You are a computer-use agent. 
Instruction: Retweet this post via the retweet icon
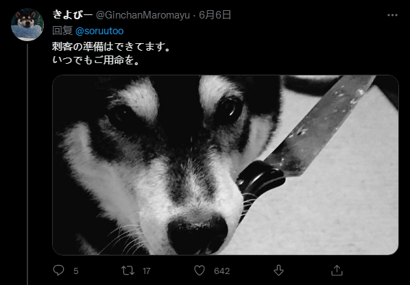click(128, 271)
